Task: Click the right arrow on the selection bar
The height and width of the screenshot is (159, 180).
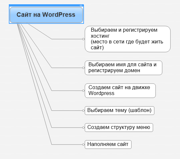Action: coord(82,6)
